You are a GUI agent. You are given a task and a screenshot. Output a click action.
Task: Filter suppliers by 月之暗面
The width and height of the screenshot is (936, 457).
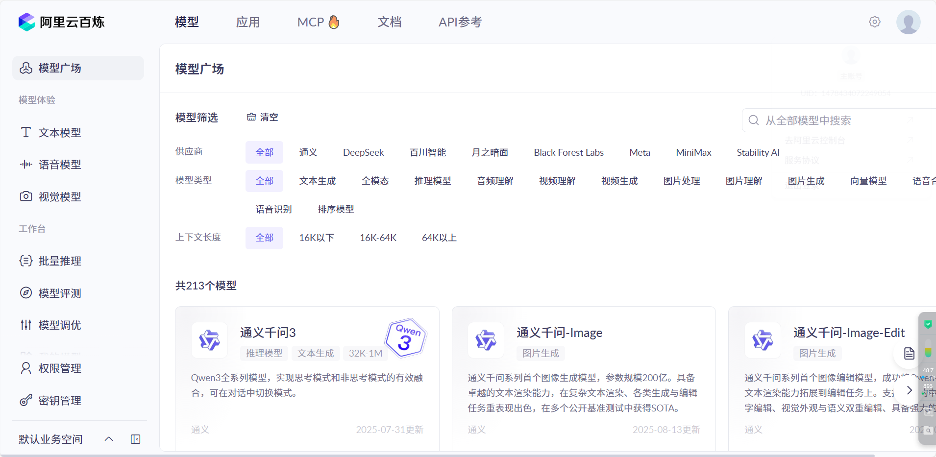point(490,152)
